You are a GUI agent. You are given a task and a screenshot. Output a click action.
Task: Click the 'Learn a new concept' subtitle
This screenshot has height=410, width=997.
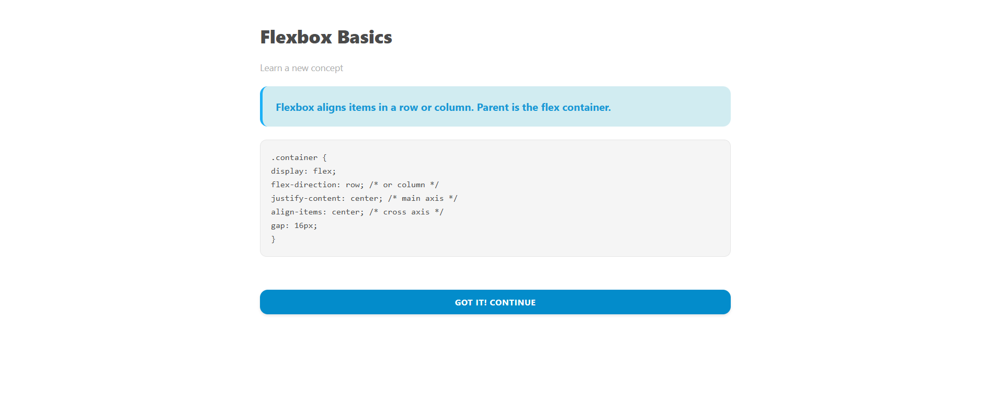tap(301, 68)
